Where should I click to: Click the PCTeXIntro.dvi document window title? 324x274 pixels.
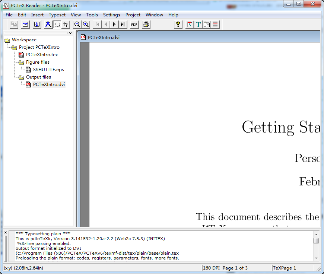tap(104, 37)
